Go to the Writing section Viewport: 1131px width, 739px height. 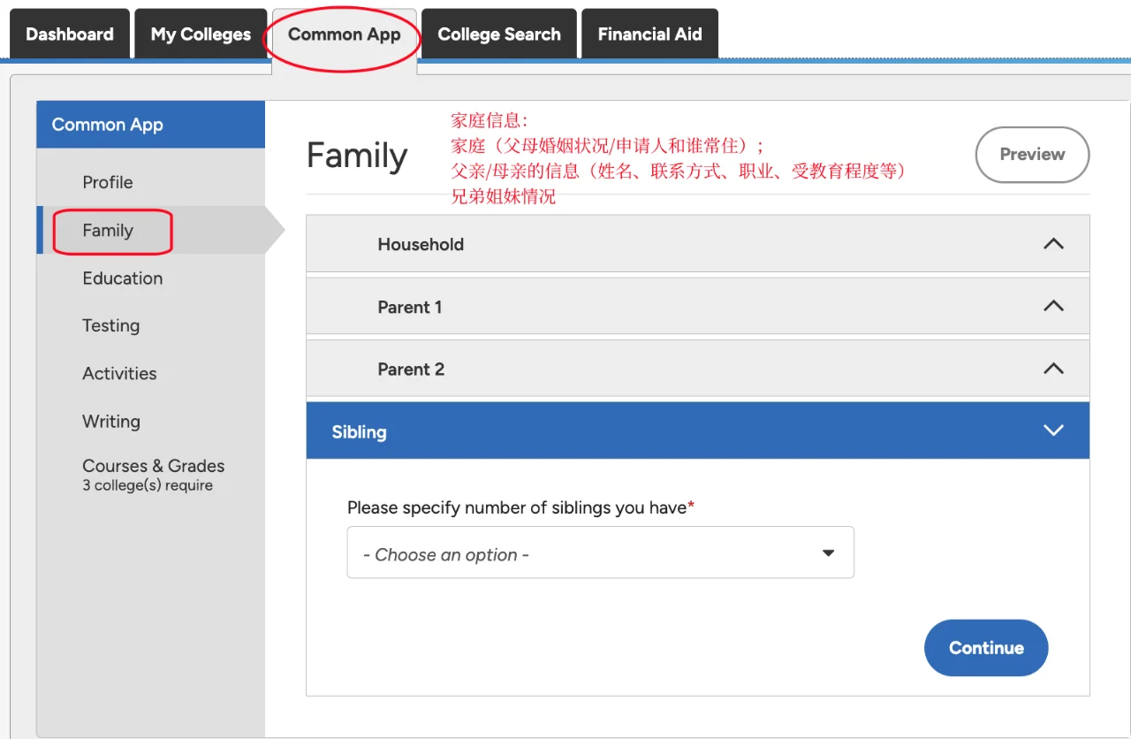[x=111, y=421]
